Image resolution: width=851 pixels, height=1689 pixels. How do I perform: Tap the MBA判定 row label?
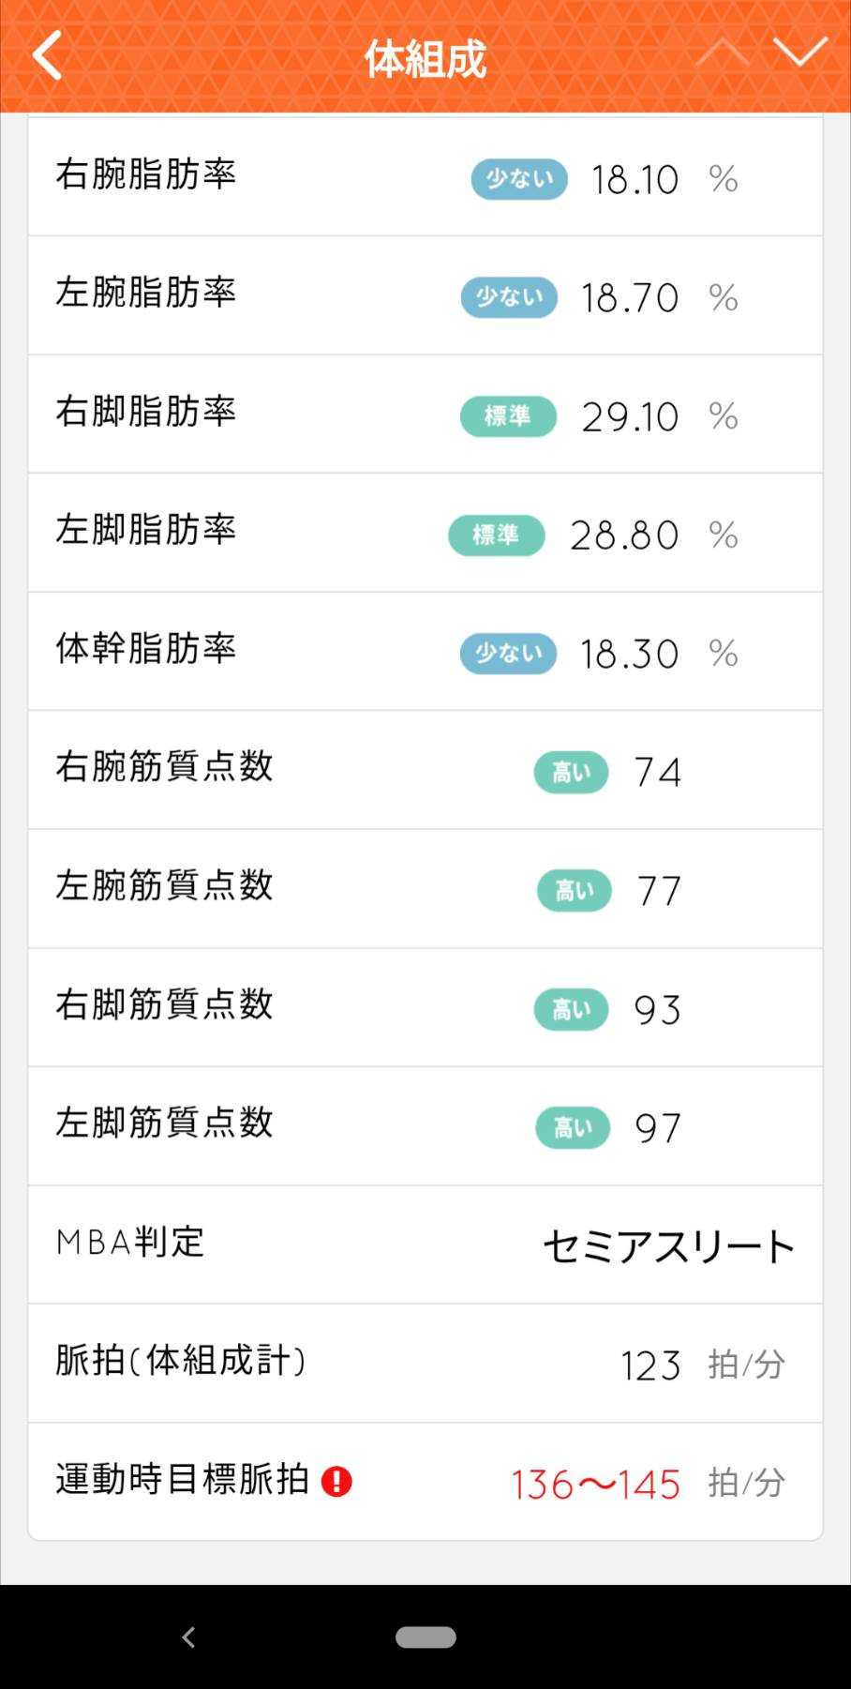(x=130, y=1243)
